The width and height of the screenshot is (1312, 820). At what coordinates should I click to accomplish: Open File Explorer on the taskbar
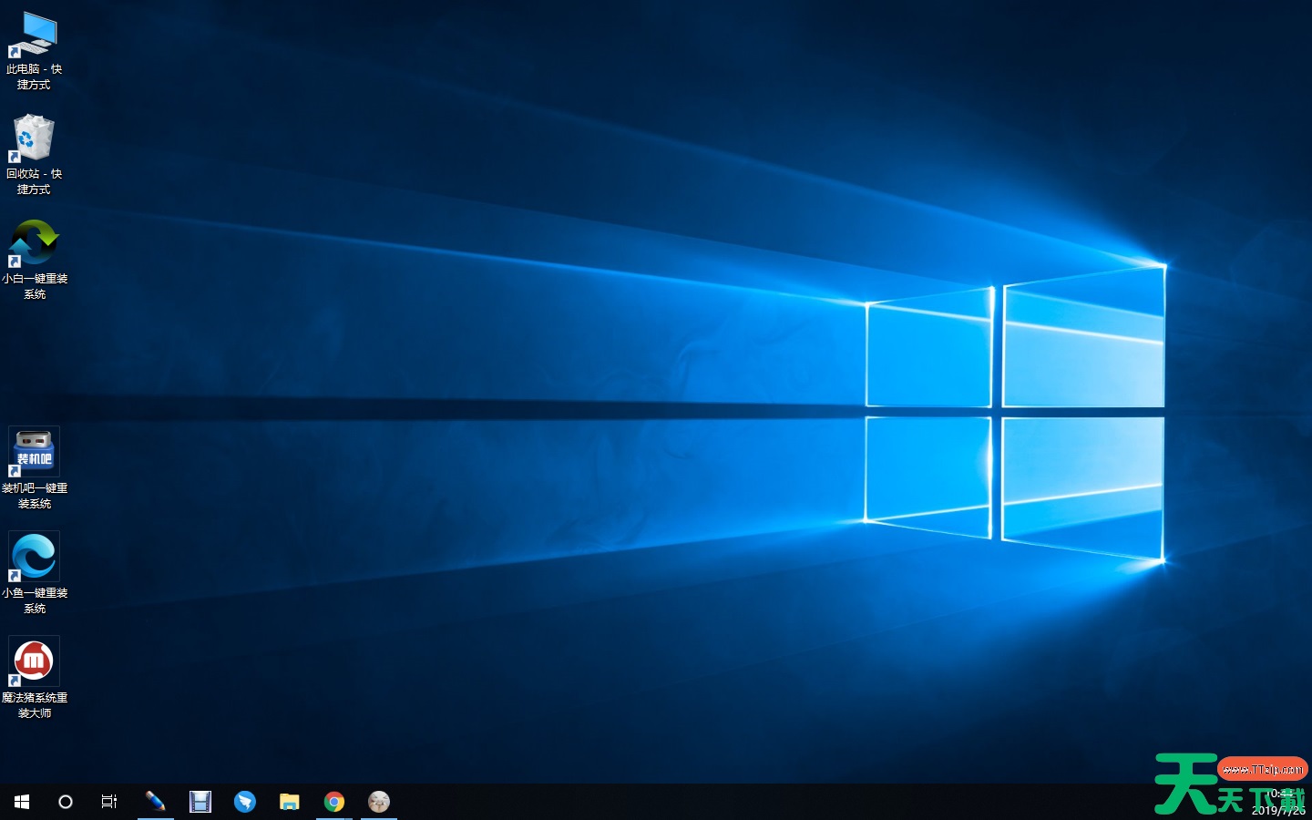pyautogui.click(x=290, y=802)
